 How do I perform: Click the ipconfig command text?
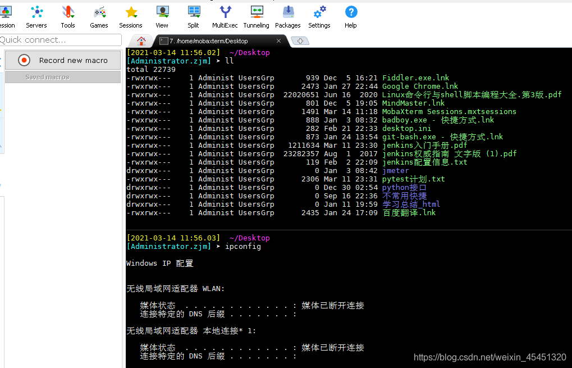pyautogui.click(x=243, y=247)
